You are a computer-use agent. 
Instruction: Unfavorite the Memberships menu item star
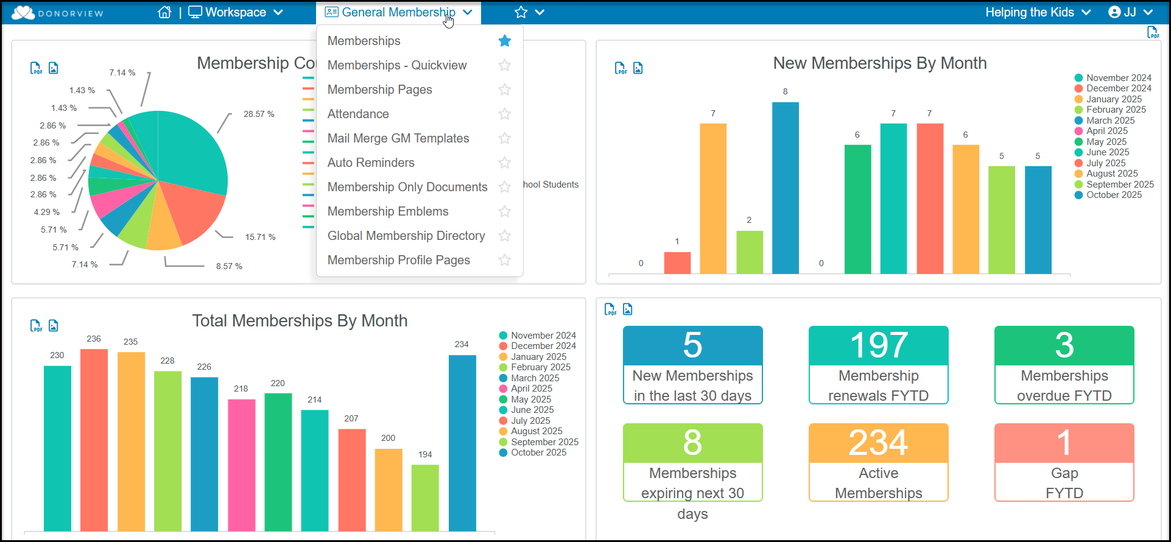(505, 41)
